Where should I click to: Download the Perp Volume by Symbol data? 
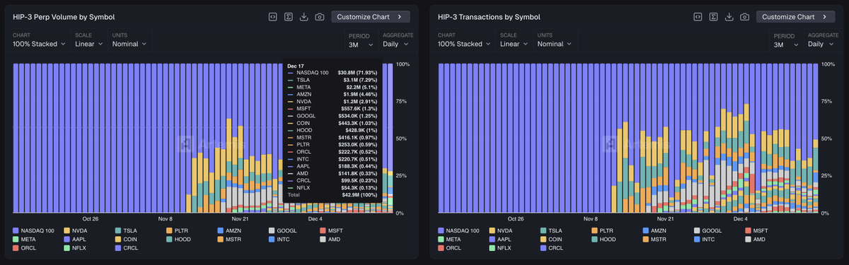click(x=304, y=16)
